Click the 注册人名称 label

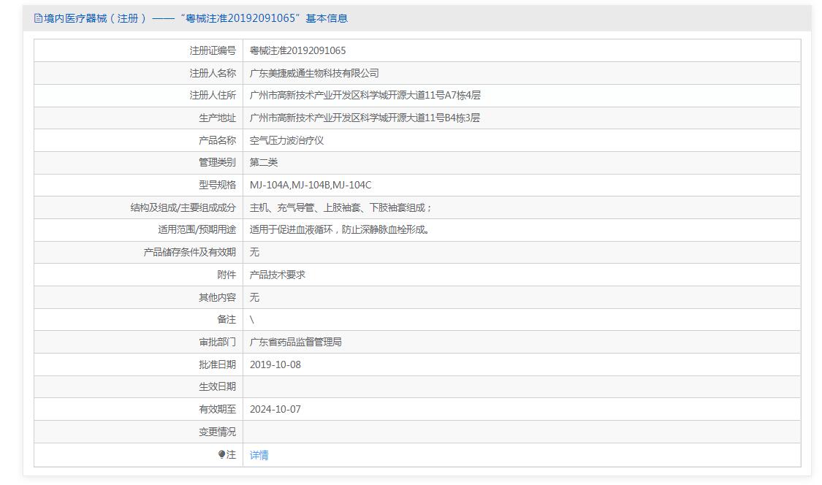(x=213, y=73)
